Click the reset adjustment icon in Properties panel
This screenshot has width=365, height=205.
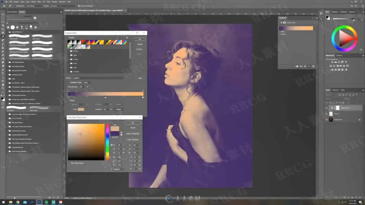305,66
